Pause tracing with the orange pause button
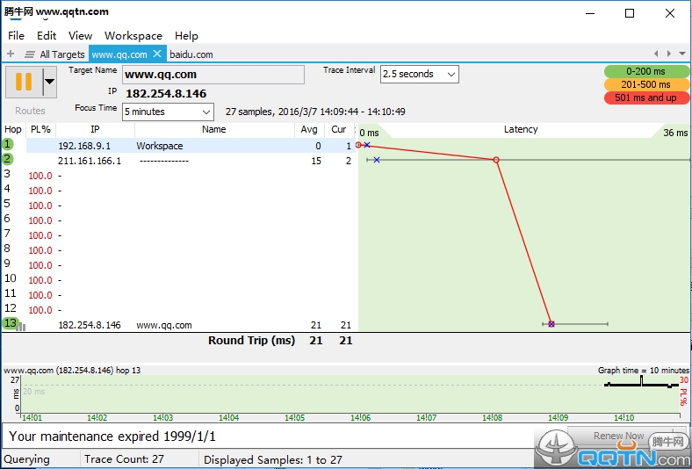The height and width of the screenshot is (469, 692). pyautogui.click(x=24, y=82)
